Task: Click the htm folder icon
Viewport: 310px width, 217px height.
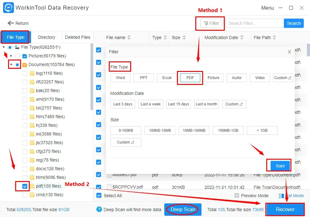Action: click(32, 117)
